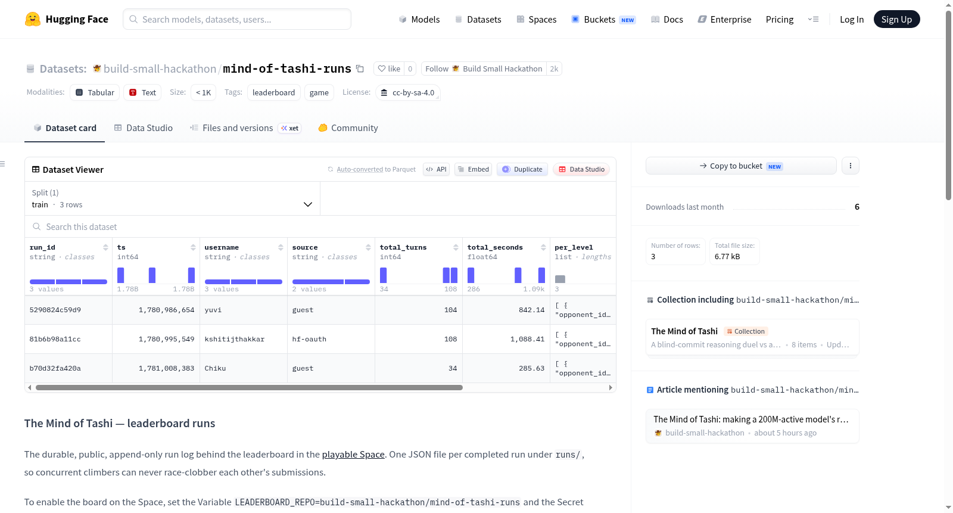The width and height of the screenshot is (953, 513).
Task: Go to Enterprise
Action: 724,19
